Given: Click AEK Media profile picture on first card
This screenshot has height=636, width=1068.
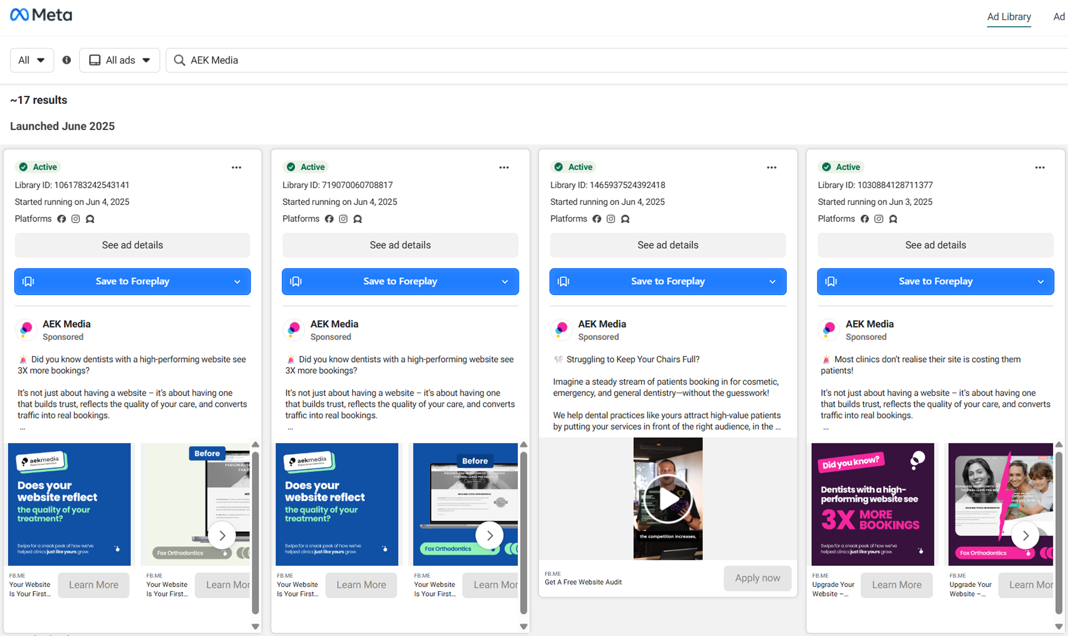Looking at the screenshot, I should point(26,330).
